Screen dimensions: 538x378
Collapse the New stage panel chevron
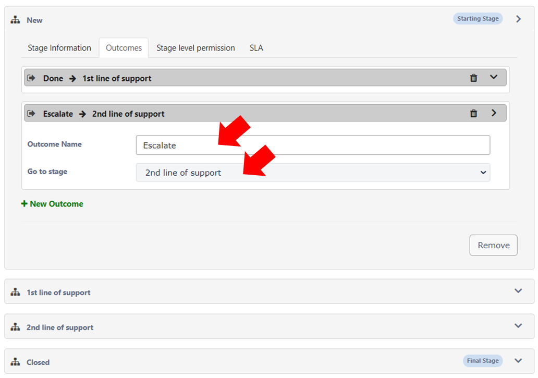point(518,19)
